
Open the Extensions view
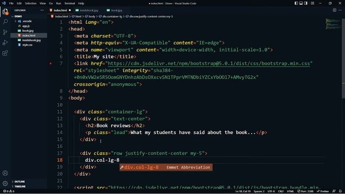(5, 53)
